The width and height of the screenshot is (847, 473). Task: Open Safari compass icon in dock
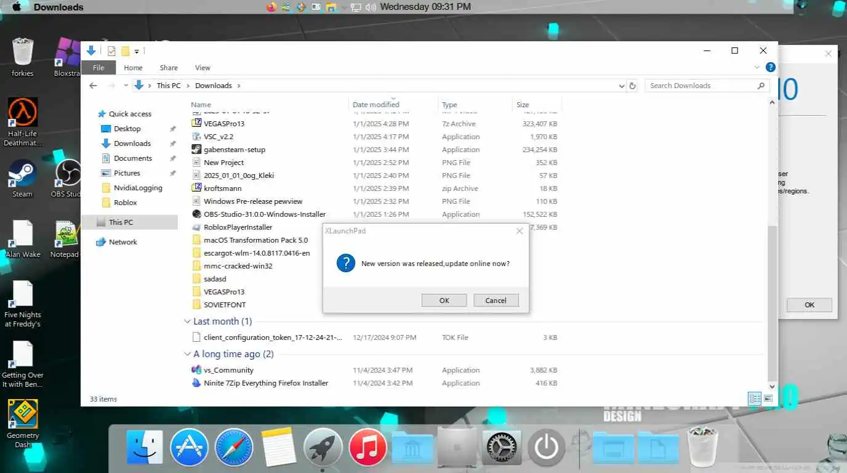[235, 447]
